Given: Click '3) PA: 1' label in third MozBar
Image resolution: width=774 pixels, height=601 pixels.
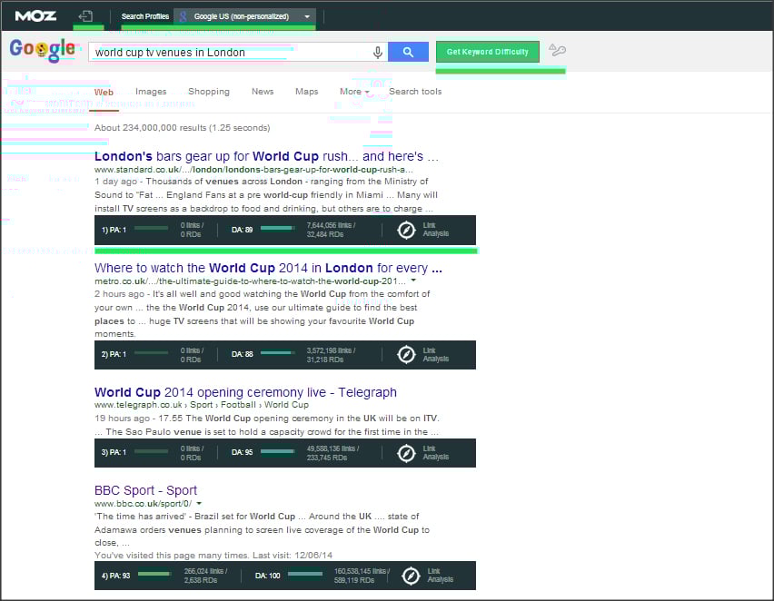Looking at the screenshot, I should tap(114, 452).
